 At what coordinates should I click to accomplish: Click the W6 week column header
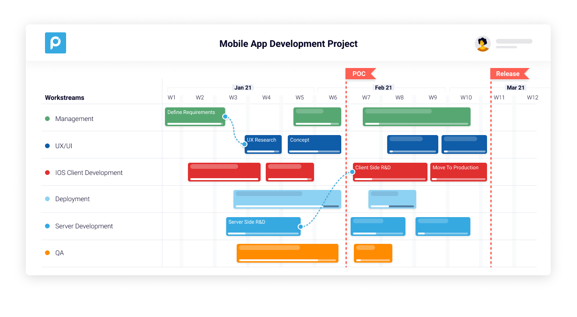333,98
